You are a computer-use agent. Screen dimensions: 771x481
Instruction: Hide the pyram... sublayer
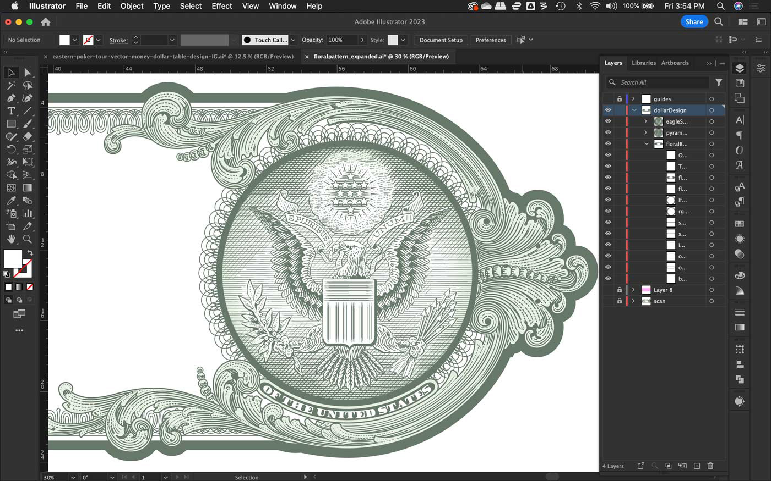(x=608, y=132)
